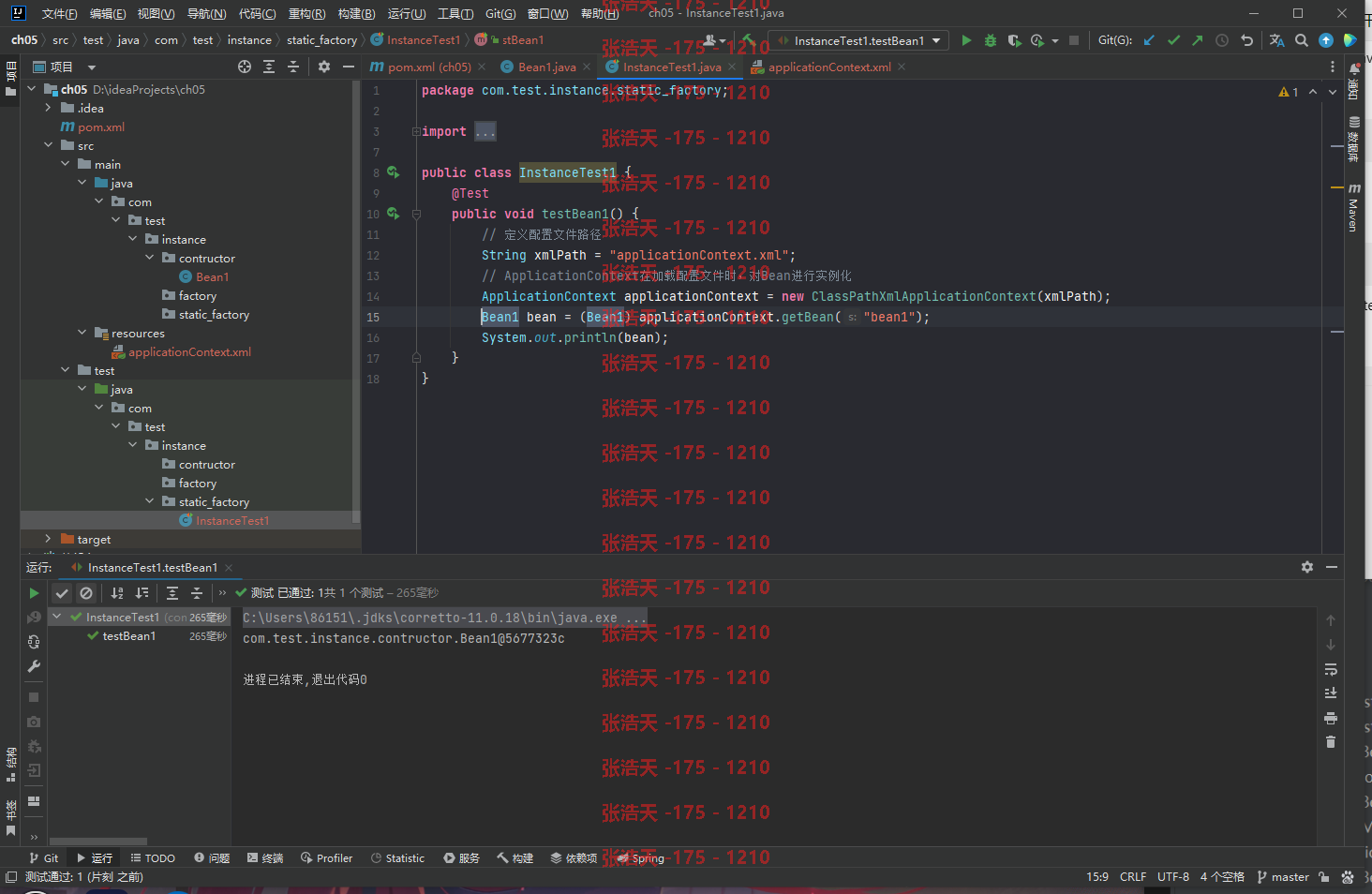Open run panel settings gear

pyautogui.click(x=1307, y=567)
